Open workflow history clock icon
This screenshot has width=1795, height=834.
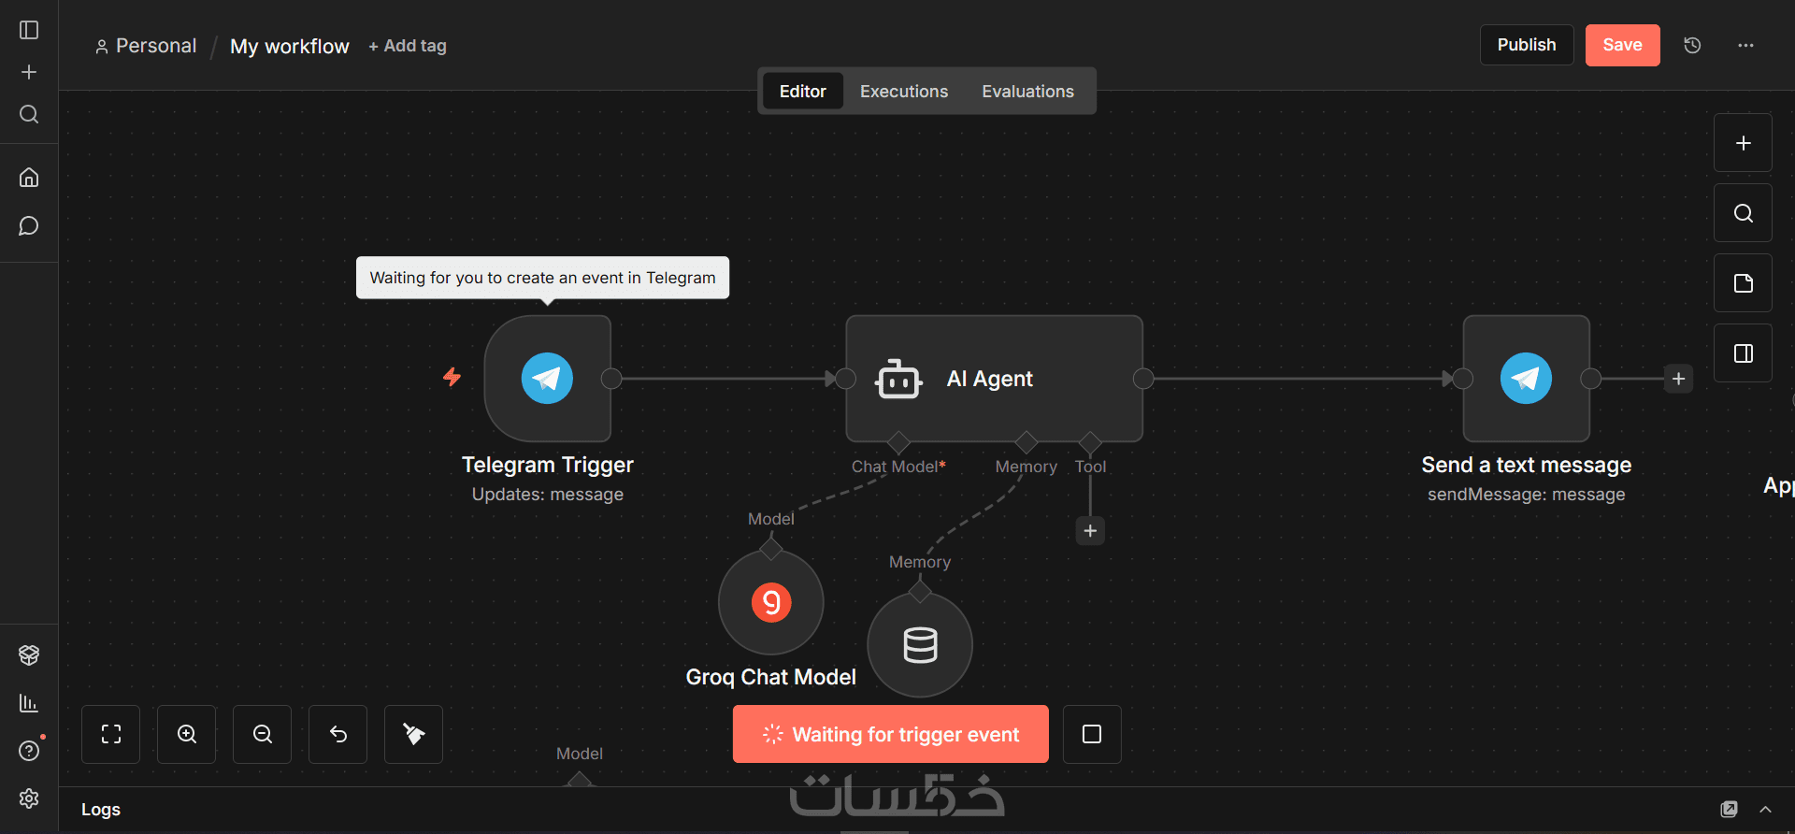(1692, 45)
